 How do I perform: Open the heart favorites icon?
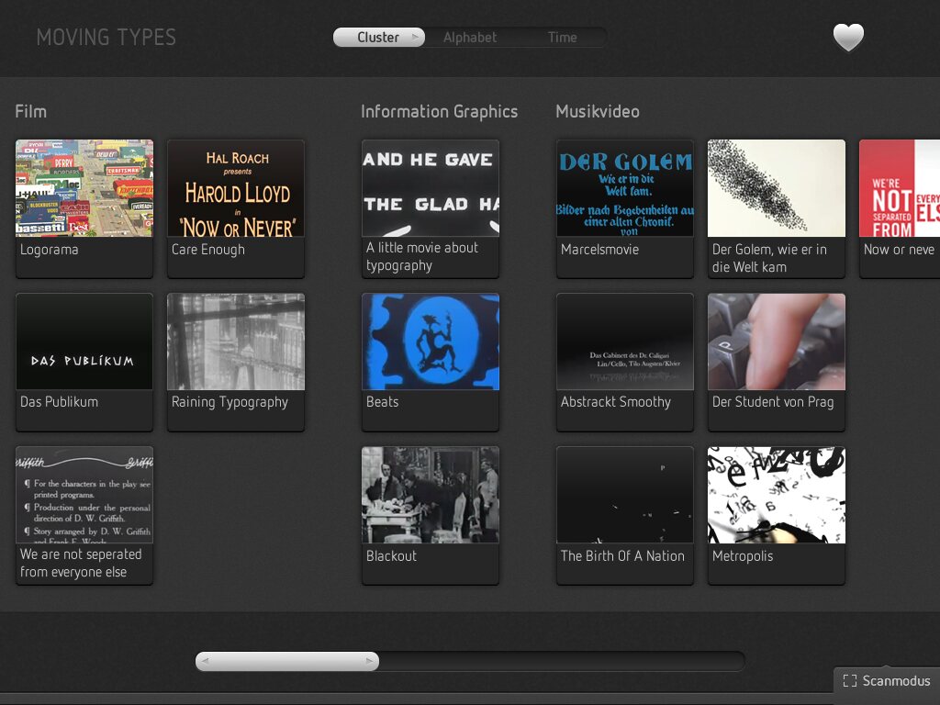(x=848, y=37)
